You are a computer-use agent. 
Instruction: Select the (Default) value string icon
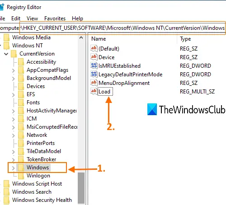coord(94,48)
